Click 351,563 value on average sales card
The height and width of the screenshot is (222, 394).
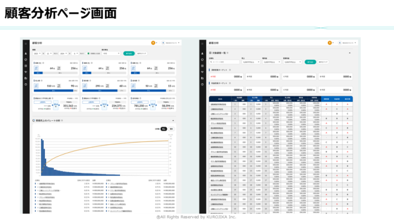click(68, 106)
